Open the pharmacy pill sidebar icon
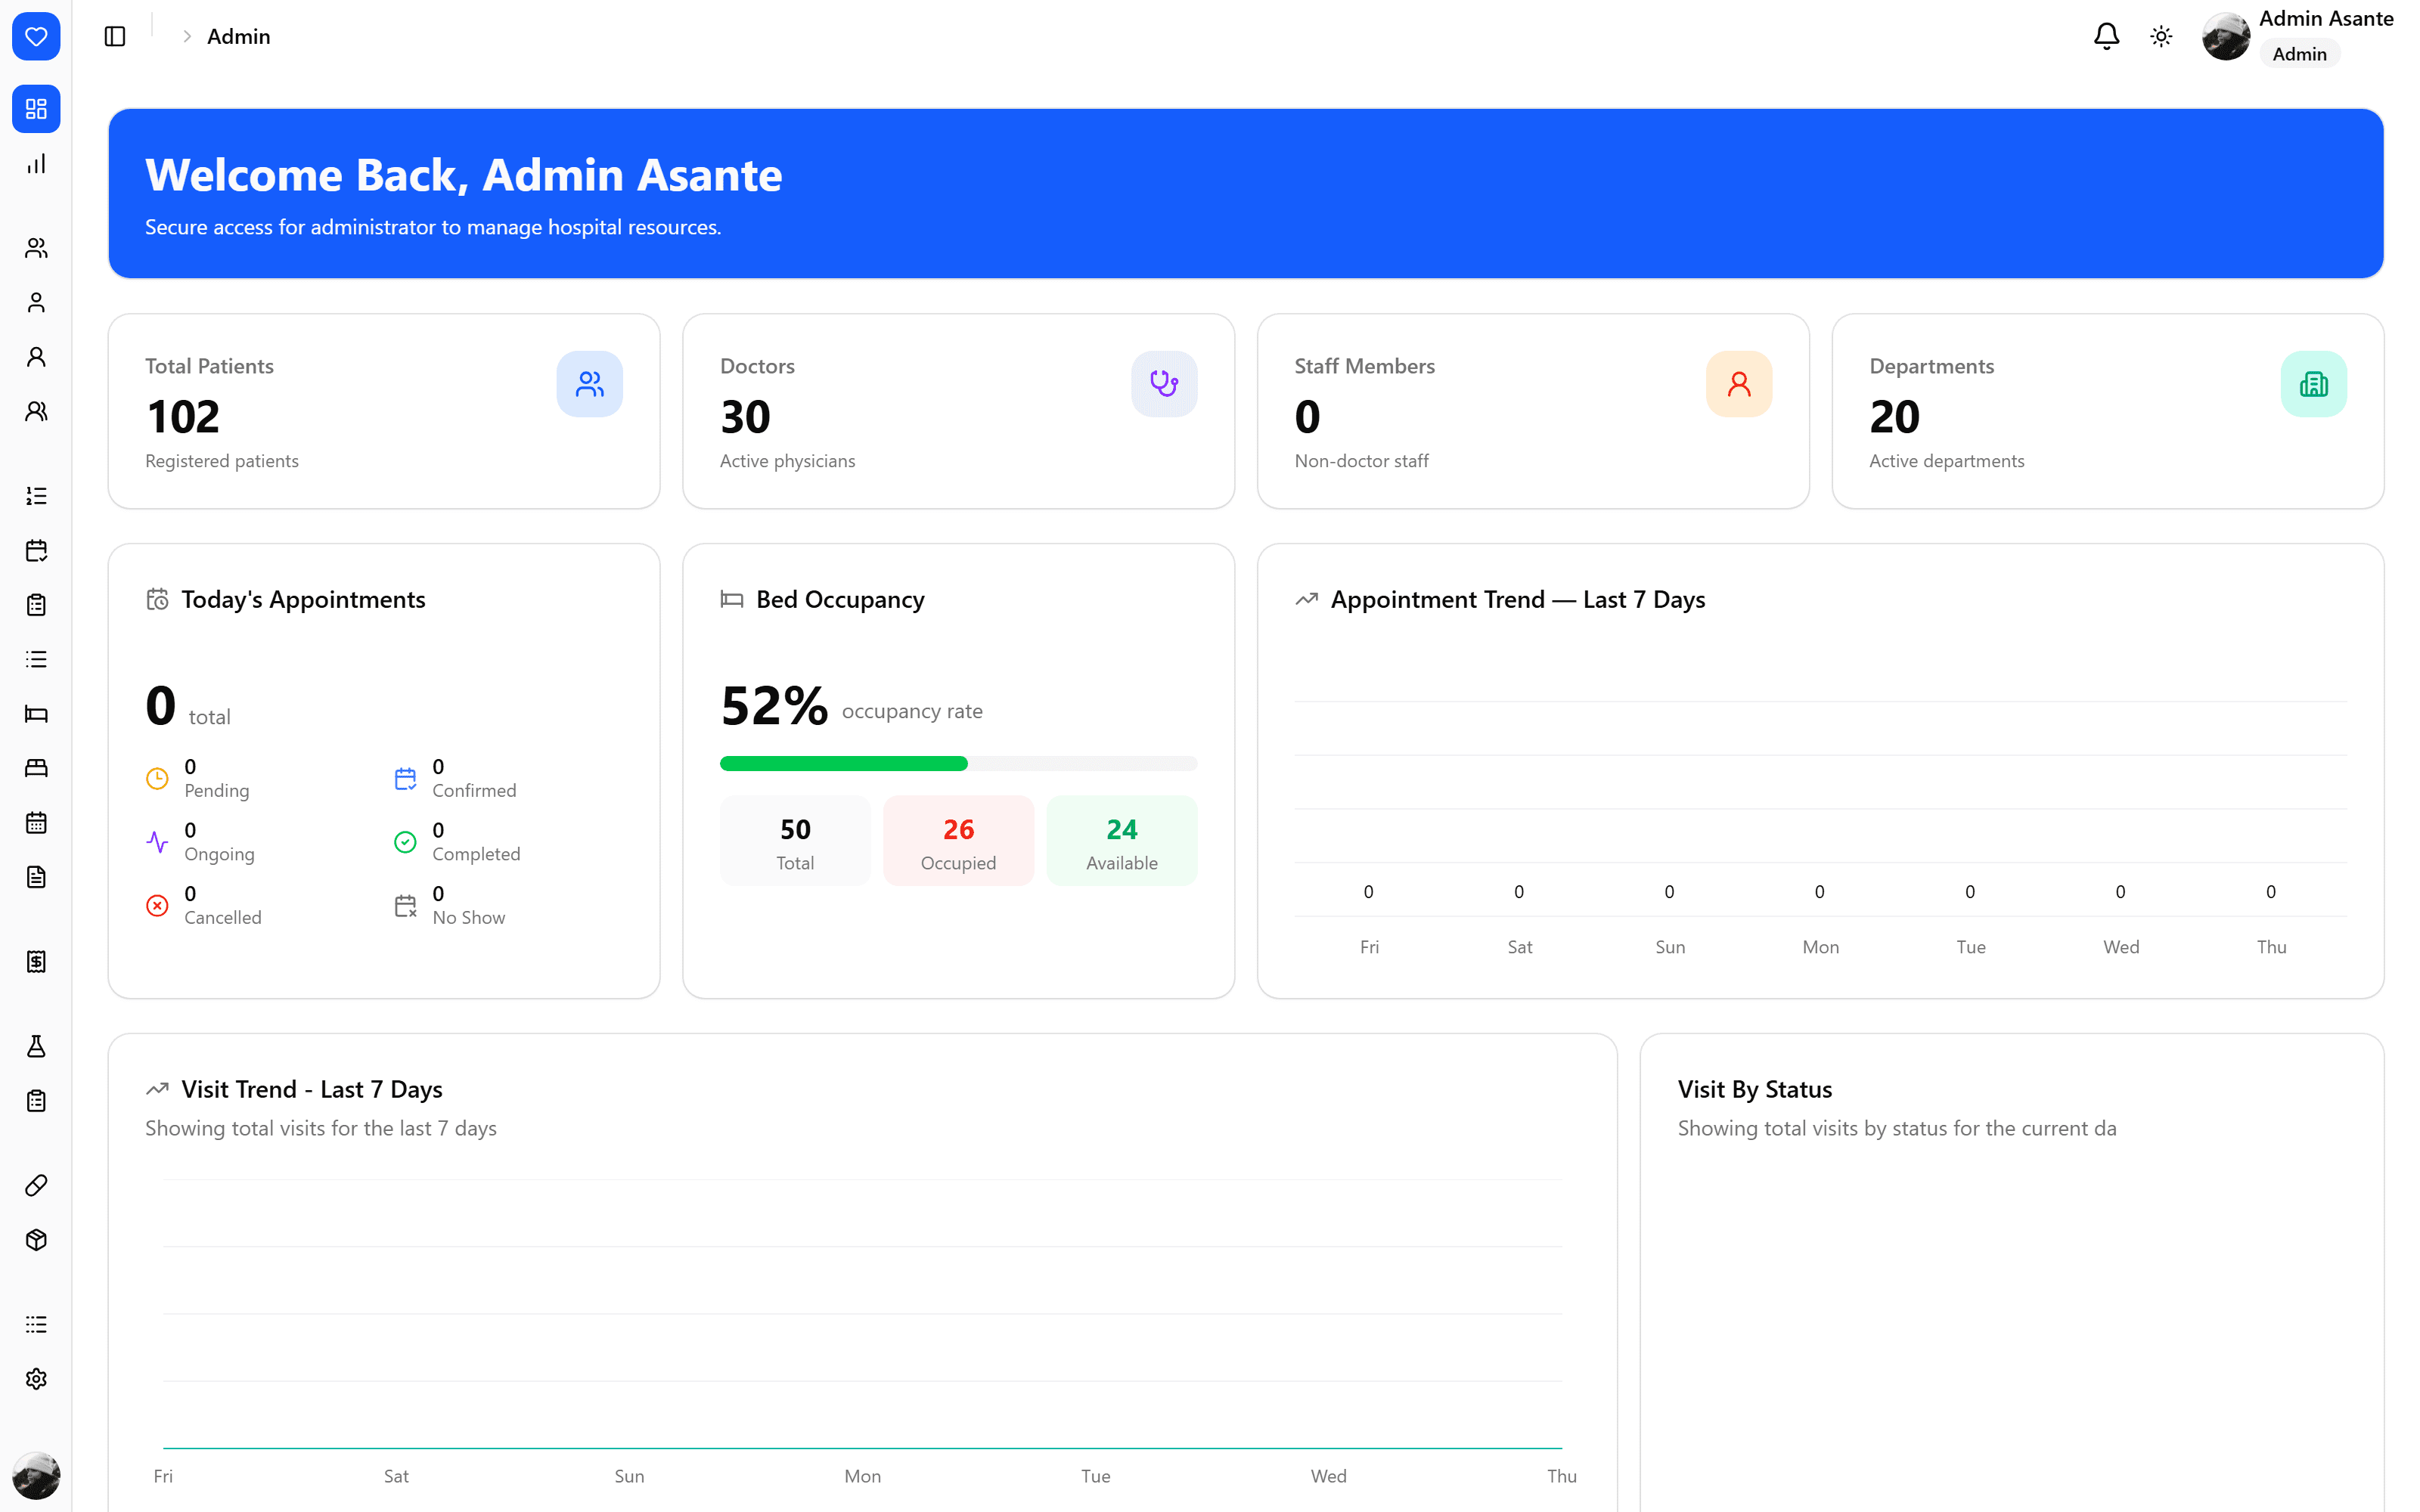Image resolution: width=2420 pixels, height=1512 pixels. pos(36,1186)
